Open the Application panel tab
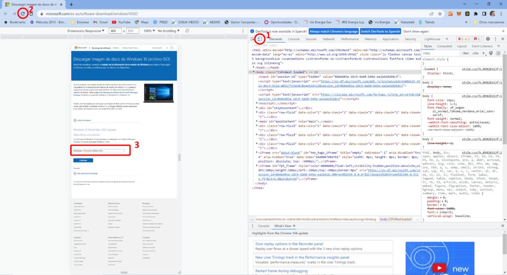Image resolution: width=507 pixels, height=275 pixels. click(x=391, y=39)
